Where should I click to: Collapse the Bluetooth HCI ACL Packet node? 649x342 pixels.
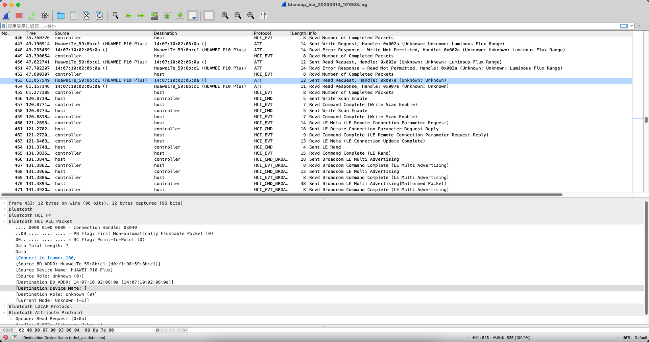[4, 221]
